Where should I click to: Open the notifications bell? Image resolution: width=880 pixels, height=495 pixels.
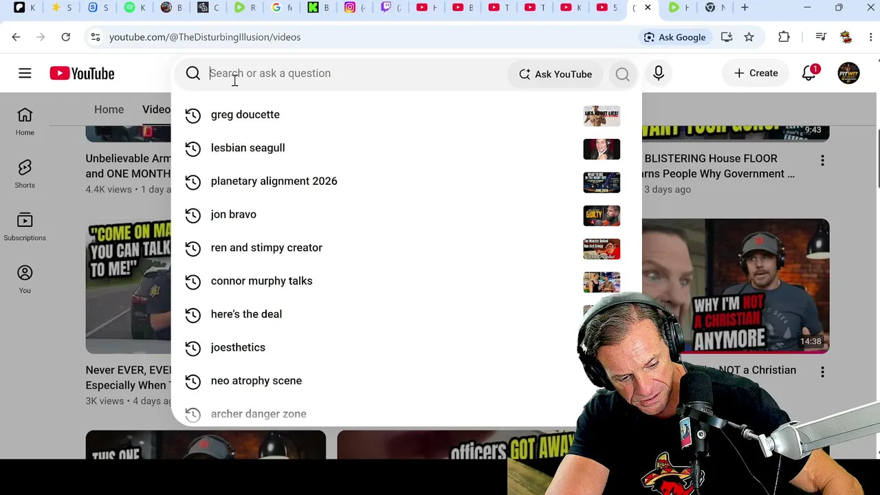(x=809, y=74)
